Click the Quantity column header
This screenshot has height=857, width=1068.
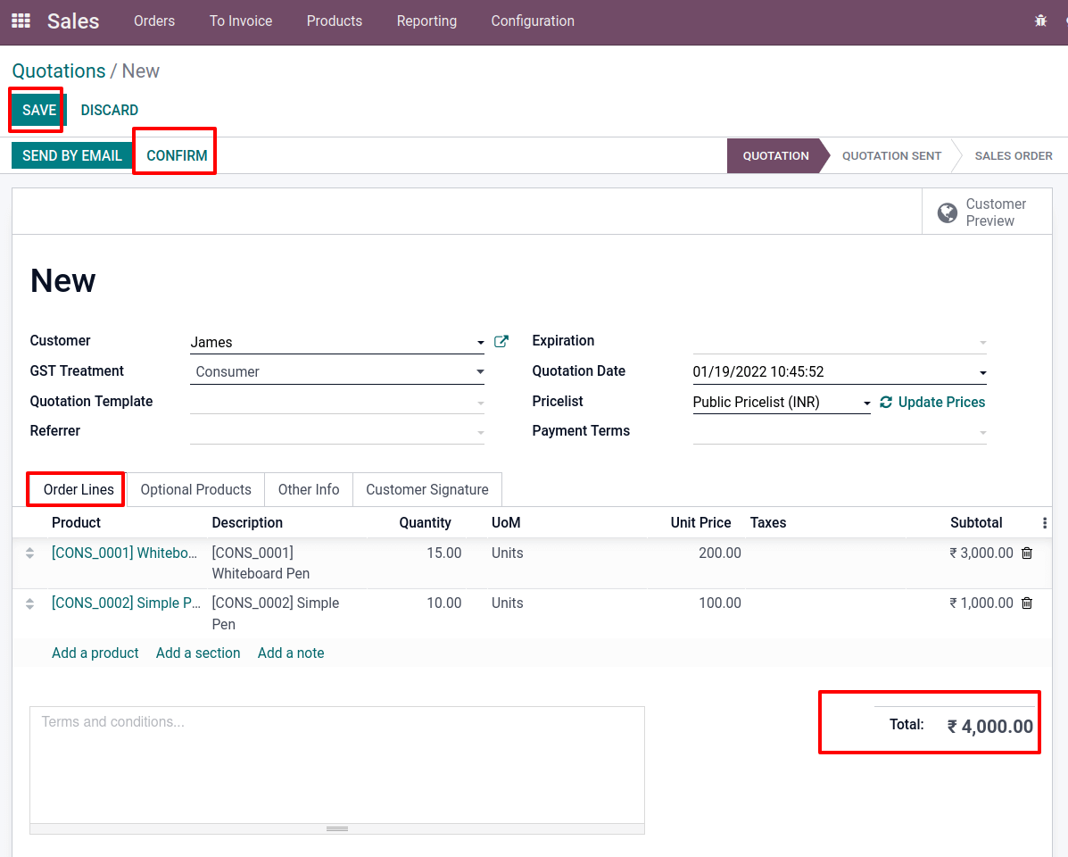pyautogui.click(x=425, y=522)
